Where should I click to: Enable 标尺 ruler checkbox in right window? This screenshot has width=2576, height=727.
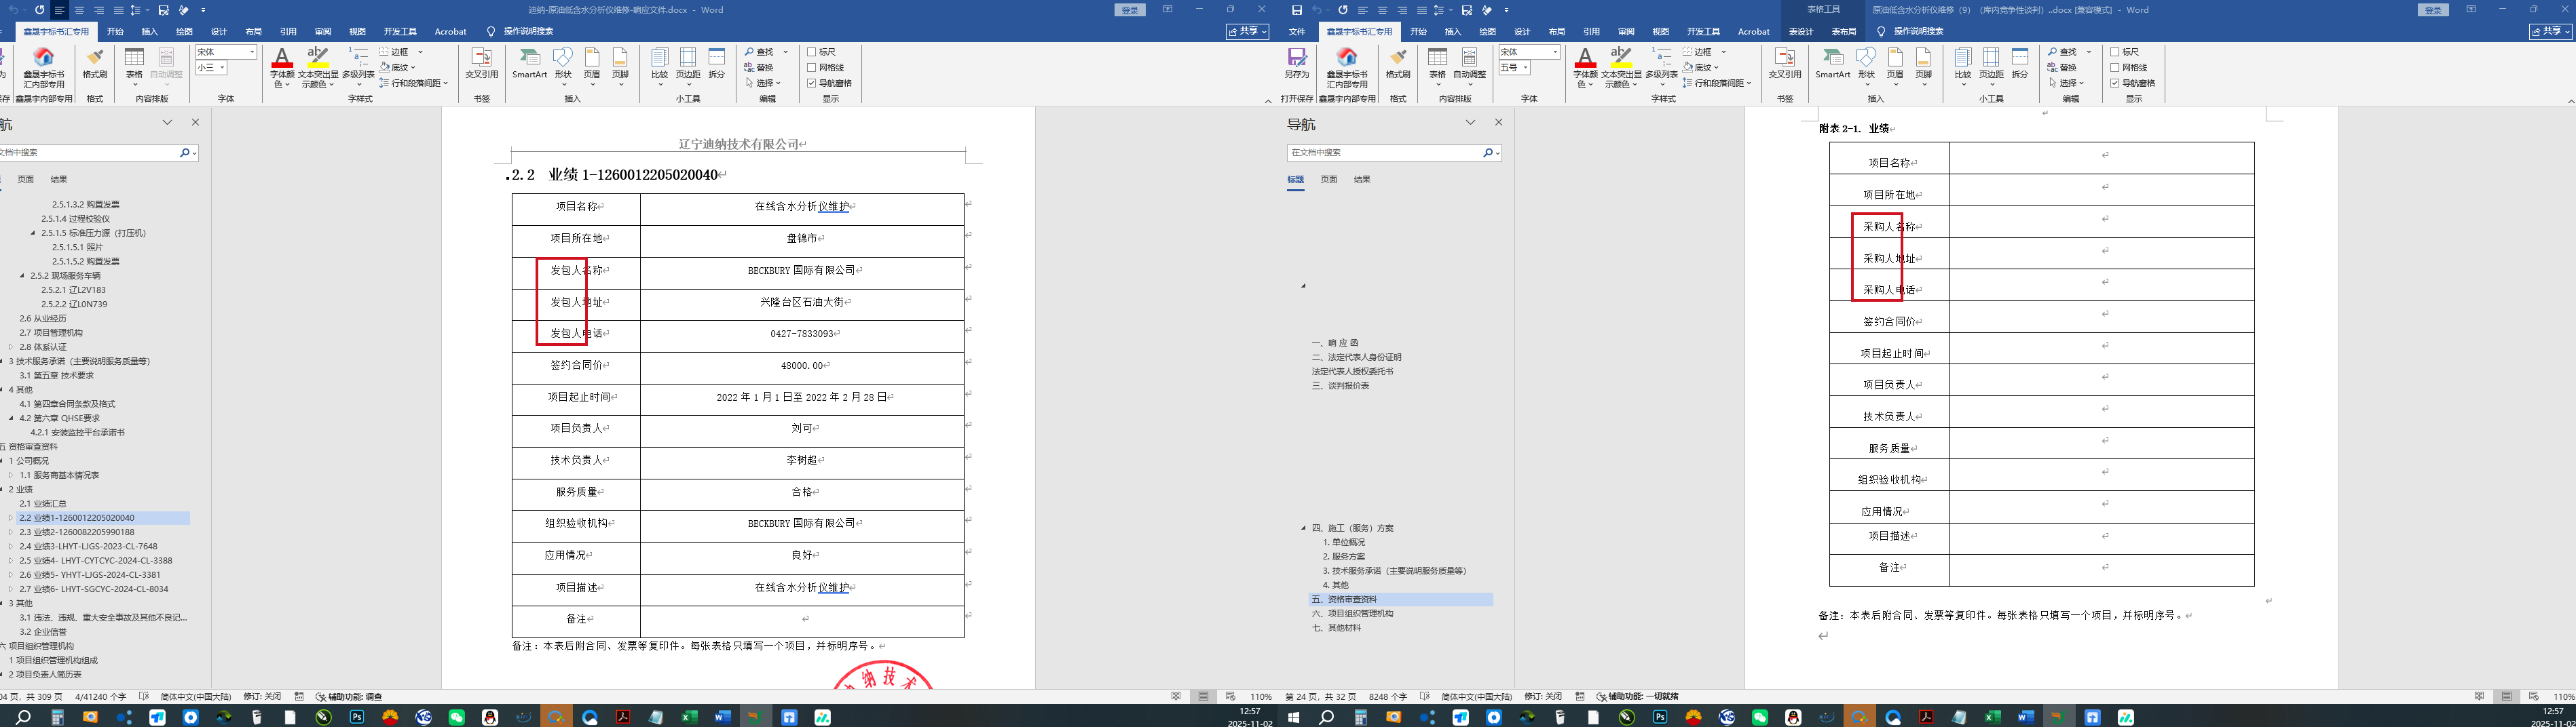[2115, 52]
